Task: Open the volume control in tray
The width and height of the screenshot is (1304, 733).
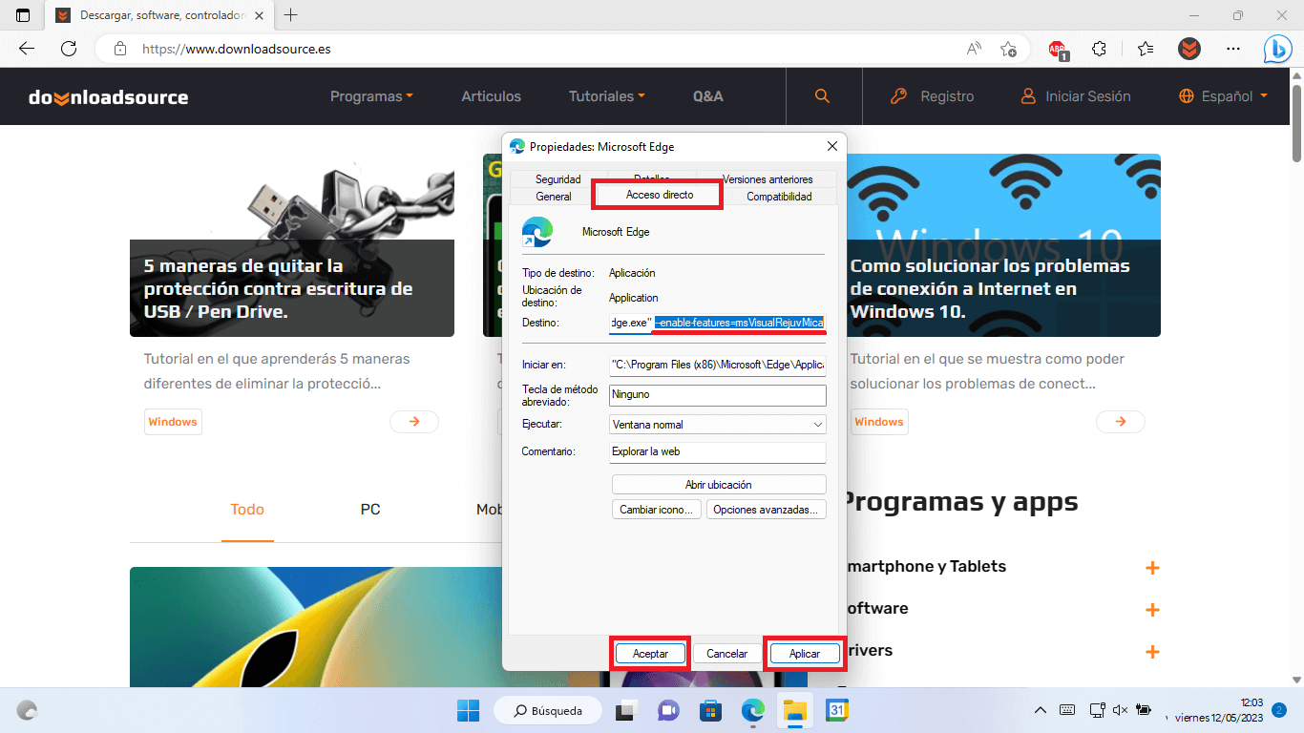Action: (1119, 710)
